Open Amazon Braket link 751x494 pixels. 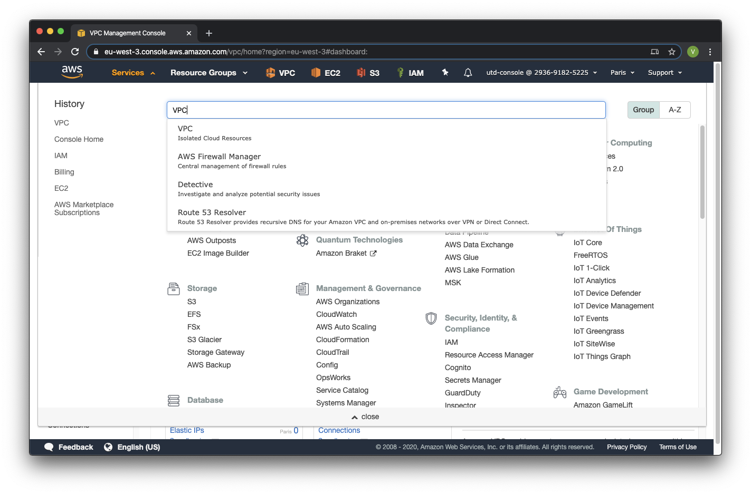pyautogui.click(x=346, y=253)
